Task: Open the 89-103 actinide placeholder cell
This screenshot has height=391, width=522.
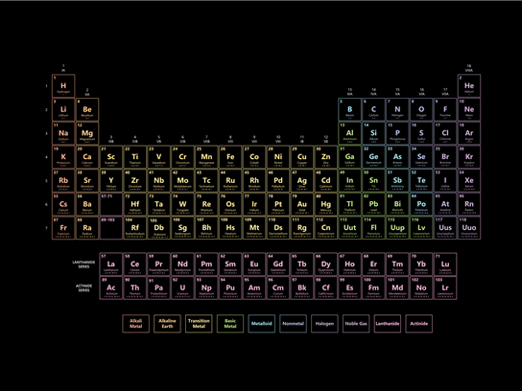Action: click(x=111, y=228)
